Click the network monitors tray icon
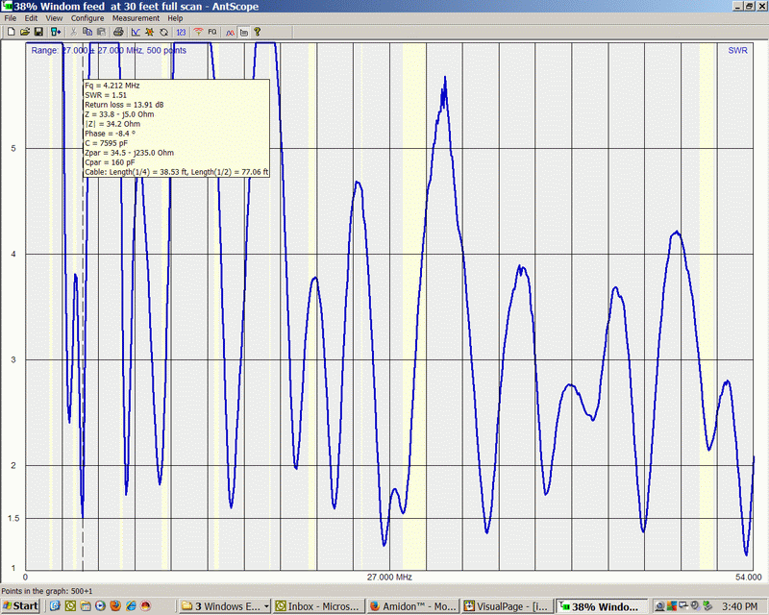 pos(683,606)
